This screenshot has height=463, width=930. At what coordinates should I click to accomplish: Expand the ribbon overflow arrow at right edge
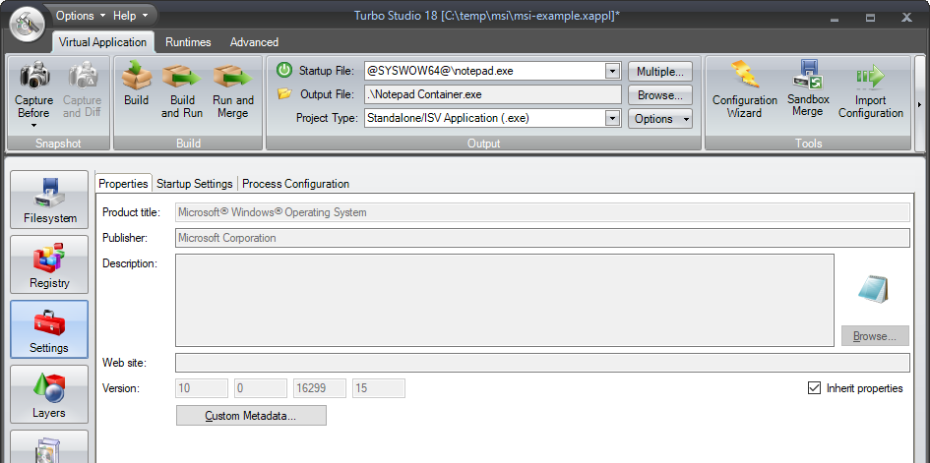tap(920, 104)
